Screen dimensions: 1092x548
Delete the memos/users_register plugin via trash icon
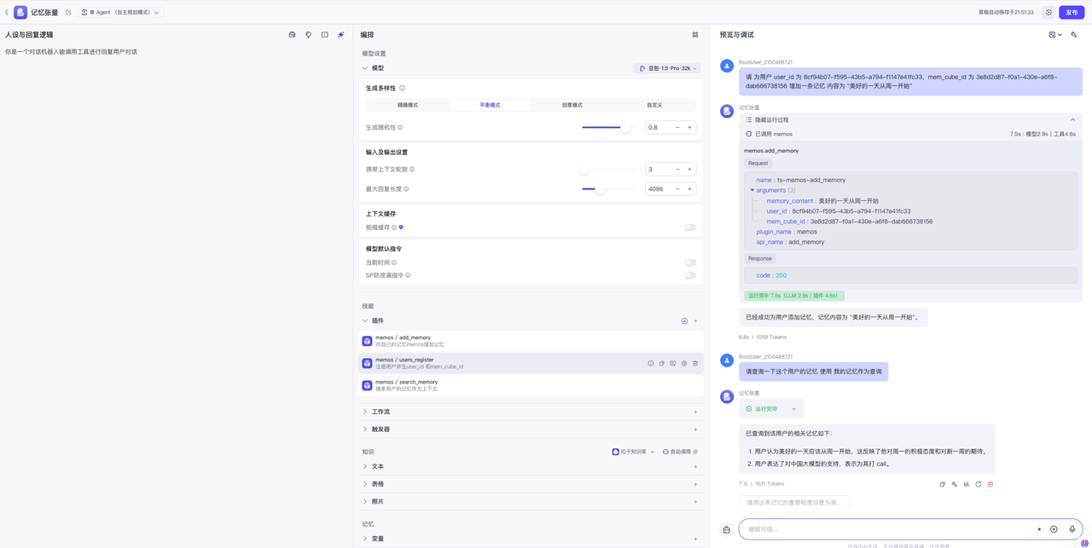pyautogui.click(x=695, y=363)
